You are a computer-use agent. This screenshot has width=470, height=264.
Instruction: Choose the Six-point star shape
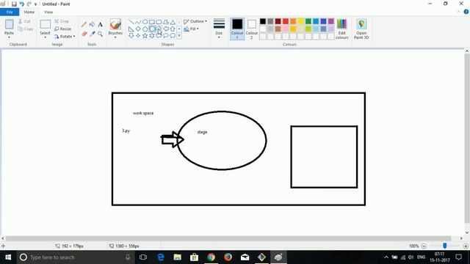[x=152, y=36]
